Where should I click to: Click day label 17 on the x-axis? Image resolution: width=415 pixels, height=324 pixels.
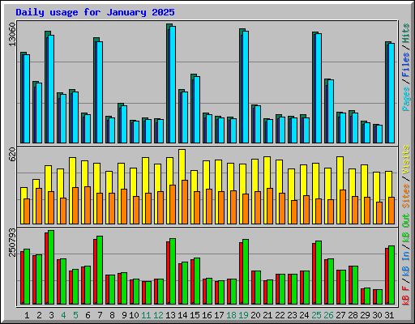pyautogui.click(x=219, y=315)
